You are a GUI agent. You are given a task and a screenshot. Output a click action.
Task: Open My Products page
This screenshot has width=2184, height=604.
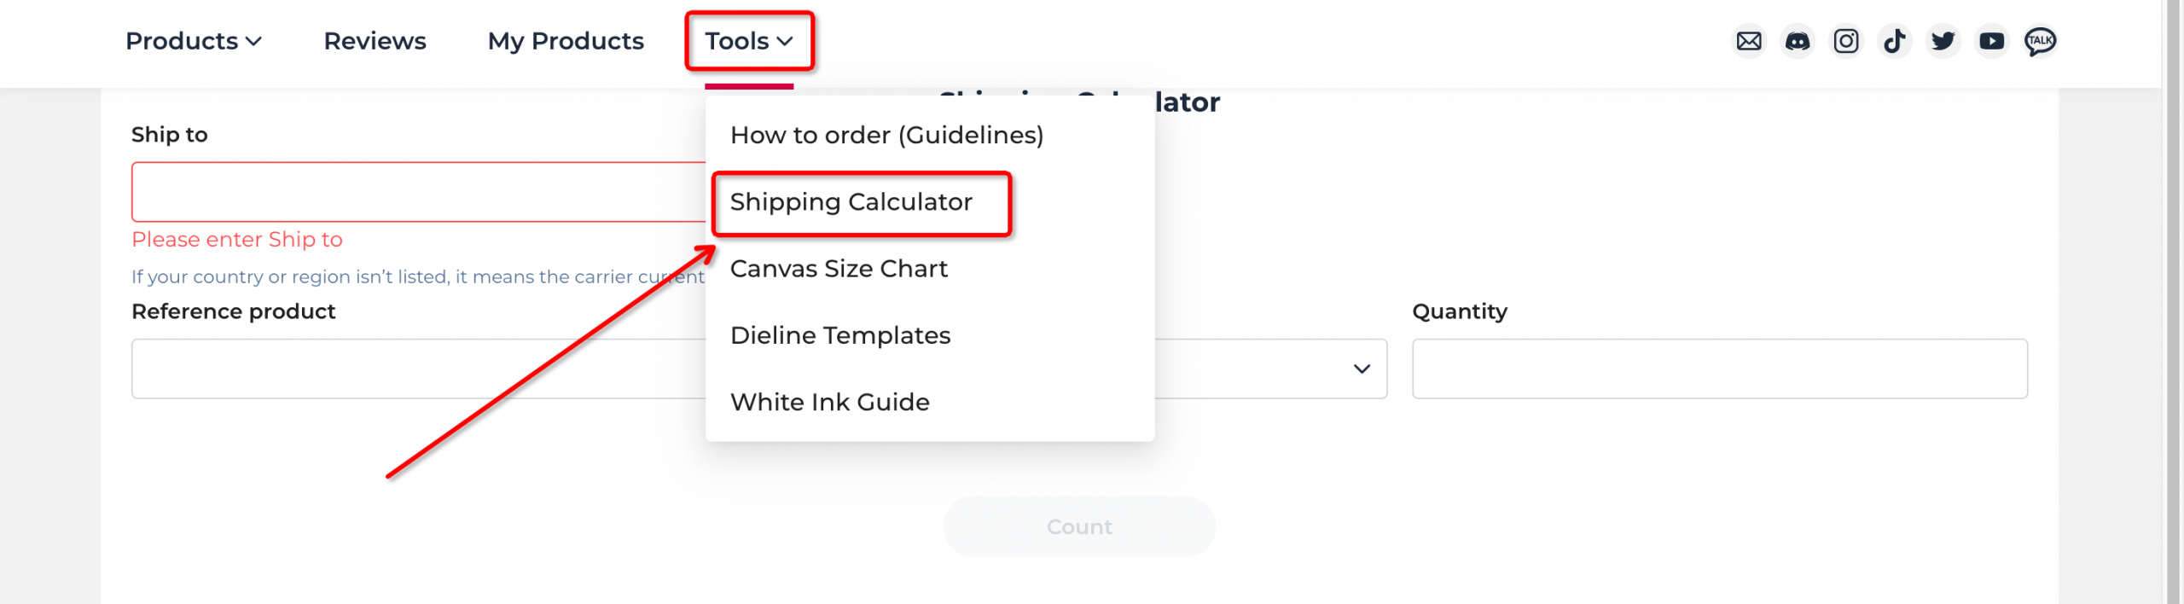(566, 41)
